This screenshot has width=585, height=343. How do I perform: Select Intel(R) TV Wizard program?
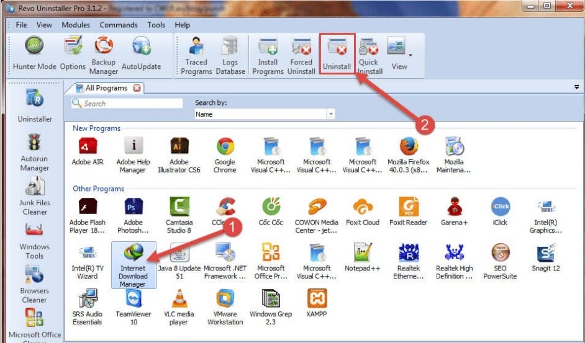coord(88,261)
